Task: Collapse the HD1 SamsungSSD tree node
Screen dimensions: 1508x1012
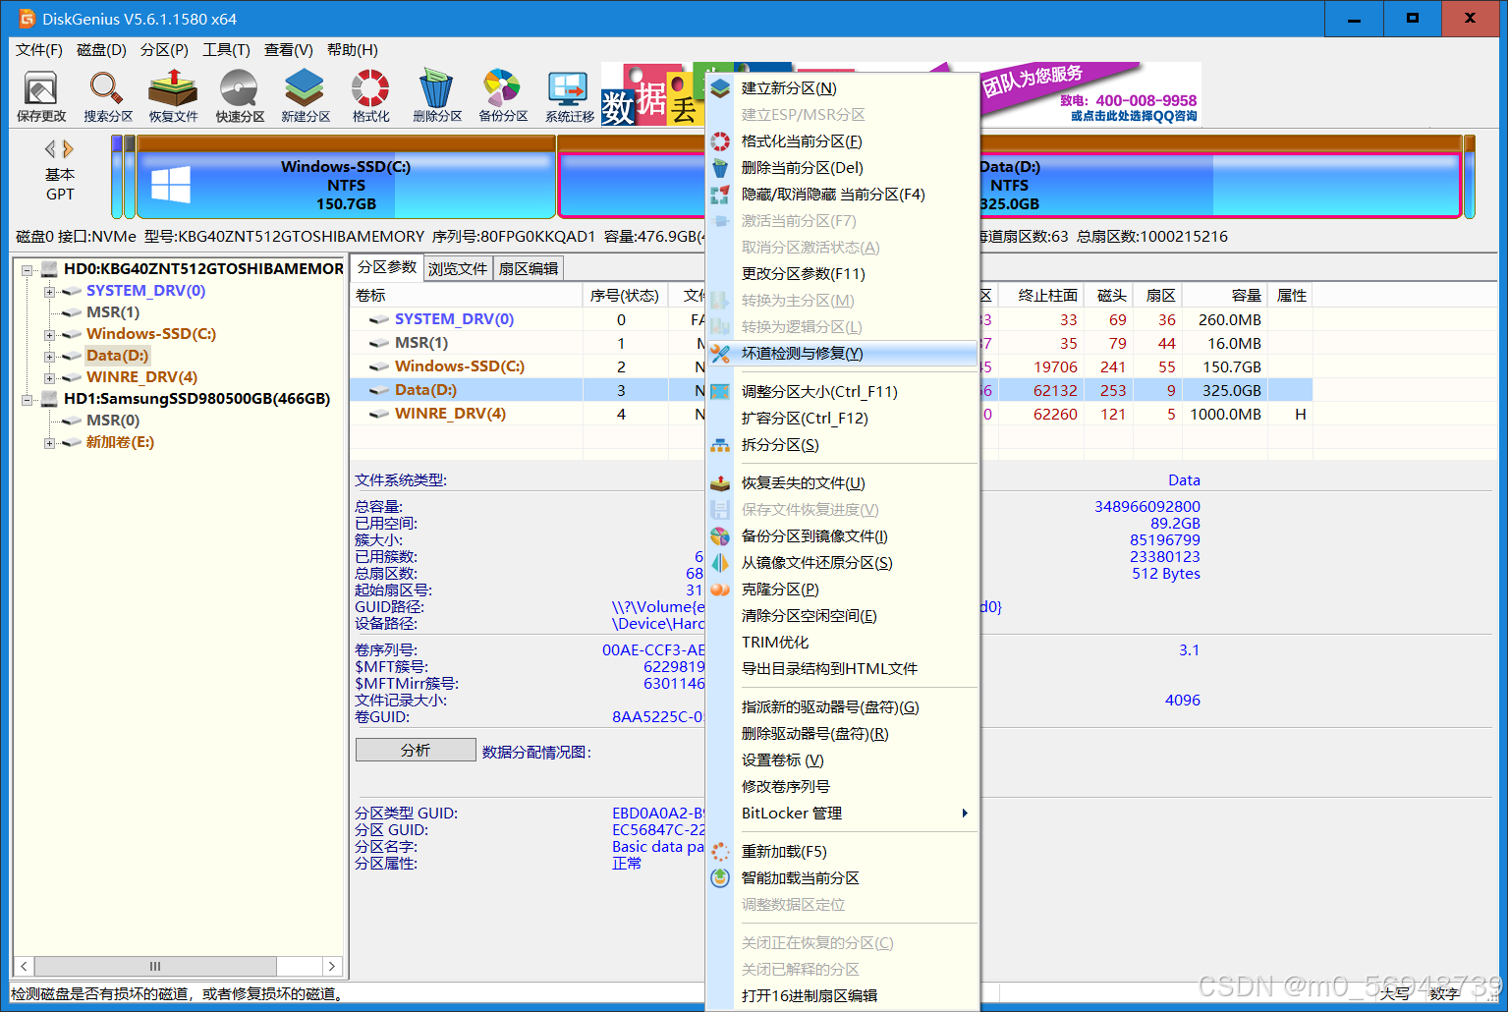Action: coord(28,400)
